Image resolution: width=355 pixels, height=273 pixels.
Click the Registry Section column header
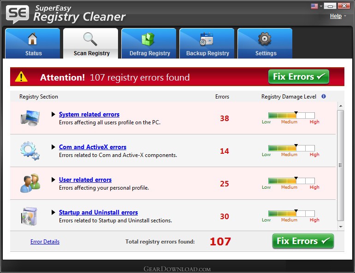tap(39, 97)
